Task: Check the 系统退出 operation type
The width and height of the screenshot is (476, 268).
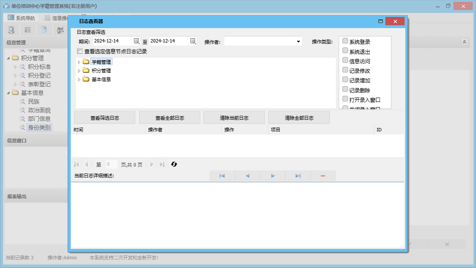Action: [x=345, y=51]
